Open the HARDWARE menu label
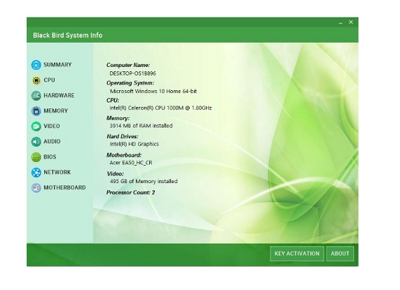Image resolution: width=400 pixels, height=290 pixels. point(59,95)
